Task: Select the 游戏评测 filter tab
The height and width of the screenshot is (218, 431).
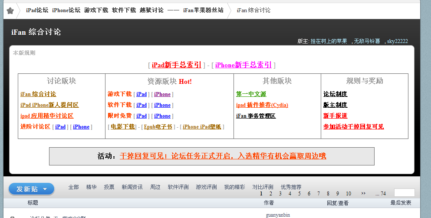Action: [x=207, y=187]
